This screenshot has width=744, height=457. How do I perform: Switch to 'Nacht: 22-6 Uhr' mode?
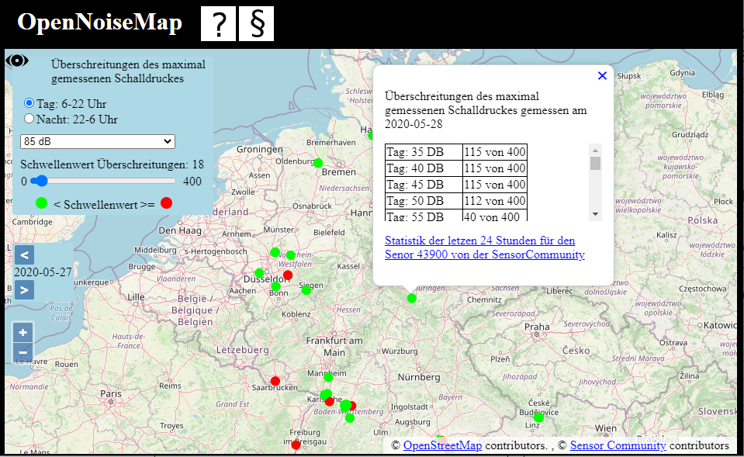click(x=29, y=118)
